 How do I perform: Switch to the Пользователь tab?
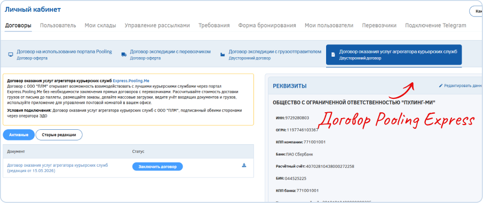click(x=58, y=25)
